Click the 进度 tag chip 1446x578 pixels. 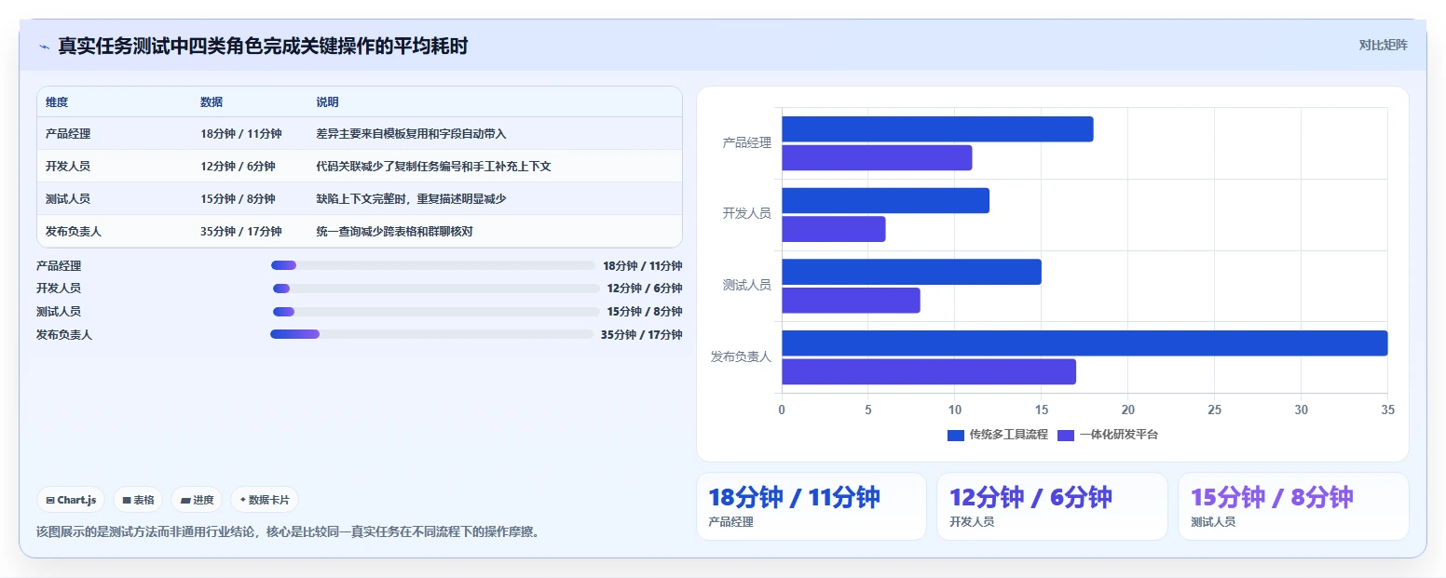tap(197, 500)
